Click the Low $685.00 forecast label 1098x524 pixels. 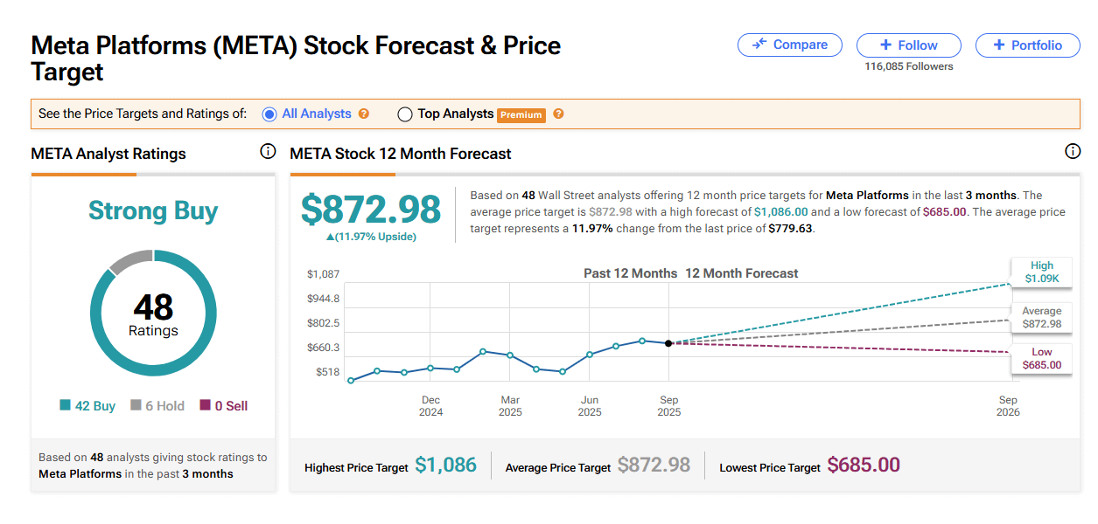tap(1041, 359)
